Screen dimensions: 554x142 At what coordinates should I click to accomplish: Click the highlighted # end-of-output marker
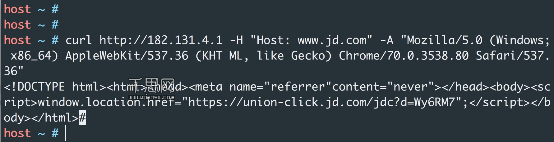(x=82, y=118)
